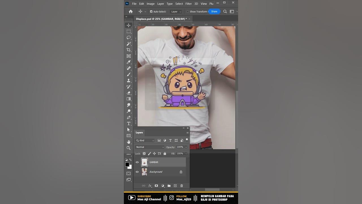Lock transparent pixels
This screenshot has height=204, width=362.
(144, 154)
